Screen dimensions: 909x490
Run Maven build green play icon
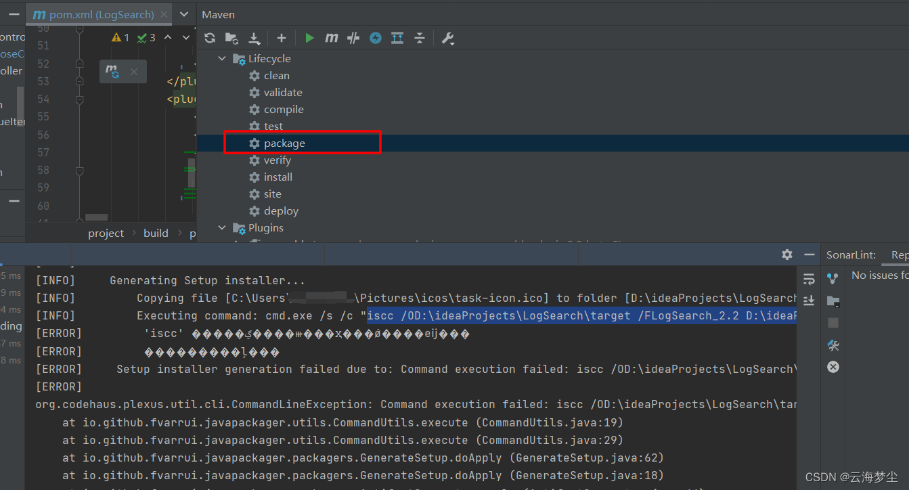pos(309,38)
